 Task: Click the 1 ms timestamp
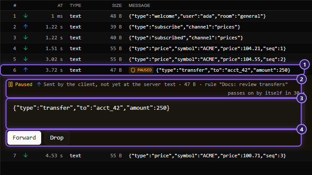(57, 16)
